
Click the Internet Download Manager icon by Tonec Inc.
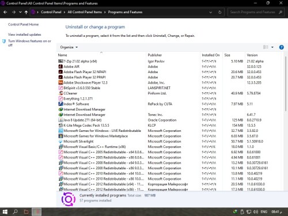pos(60,115)
